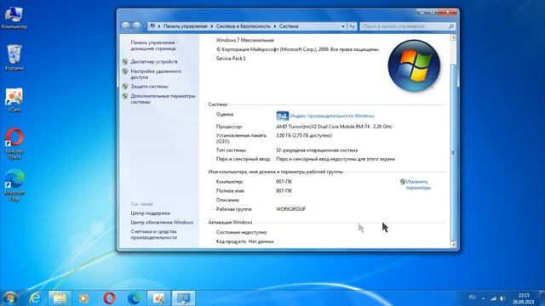The height and width of the screenshot is (306, 545).
Task: Open Дополнительные параметры системы link
Action: tap(163, 99)
